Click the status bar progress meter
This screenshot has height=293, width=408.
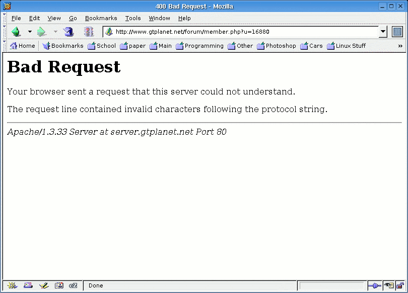pos(331,286)
